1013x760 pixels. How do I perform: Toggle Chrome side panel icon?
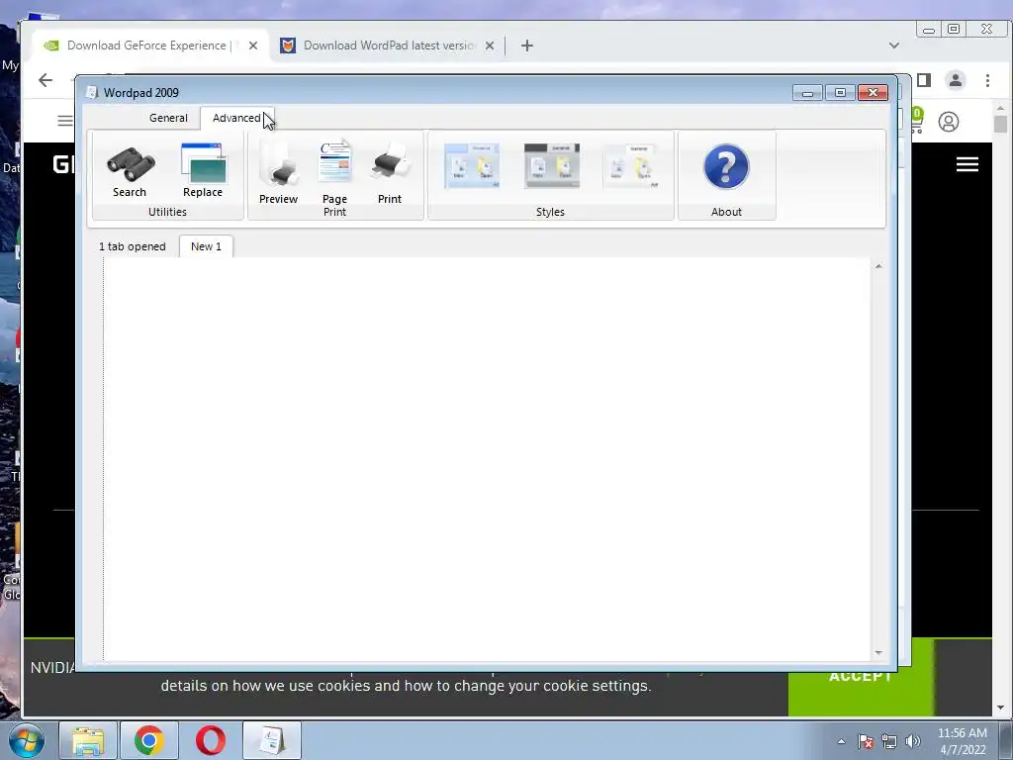924,80
